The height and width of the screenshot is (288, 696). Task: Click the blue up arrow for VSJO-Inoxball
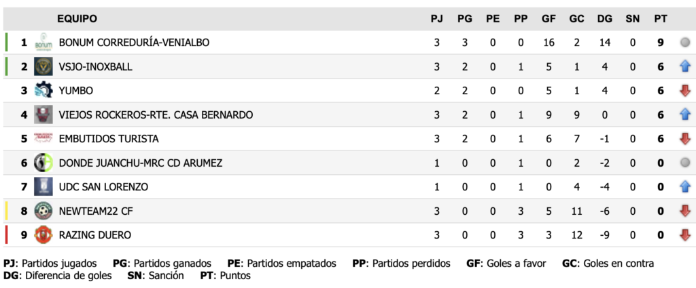click(685, 66)
